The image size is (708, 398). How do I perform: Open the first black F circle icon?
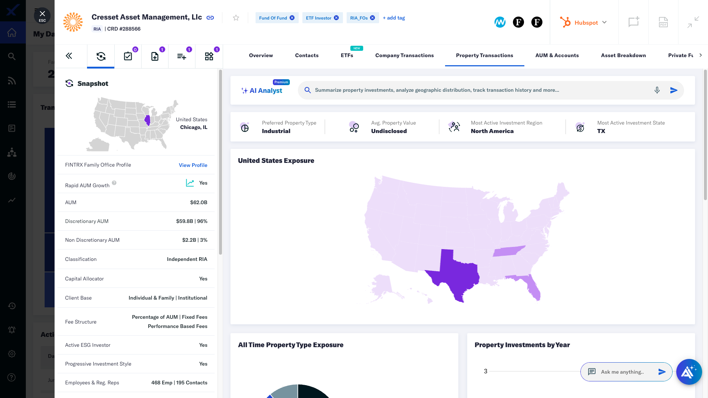point(518,22)
